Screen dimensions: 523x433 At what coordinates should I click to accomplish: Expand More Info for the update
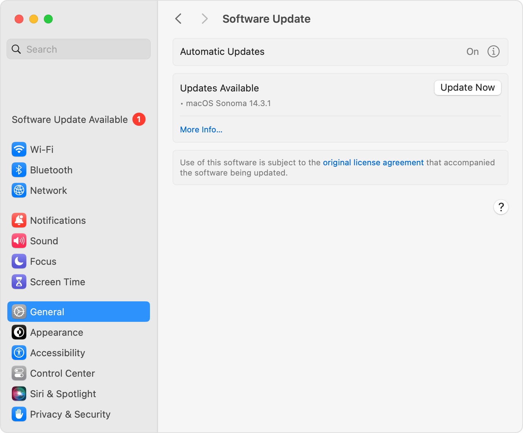[x=201, y=129]
